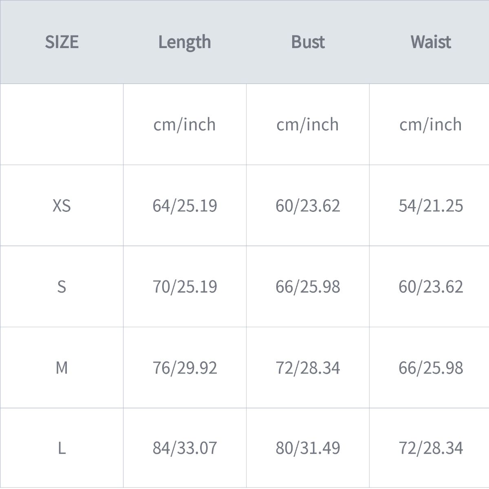The image size is (489, 489).
Task: Click the XS size row label
Action: (x=62, y=205)
